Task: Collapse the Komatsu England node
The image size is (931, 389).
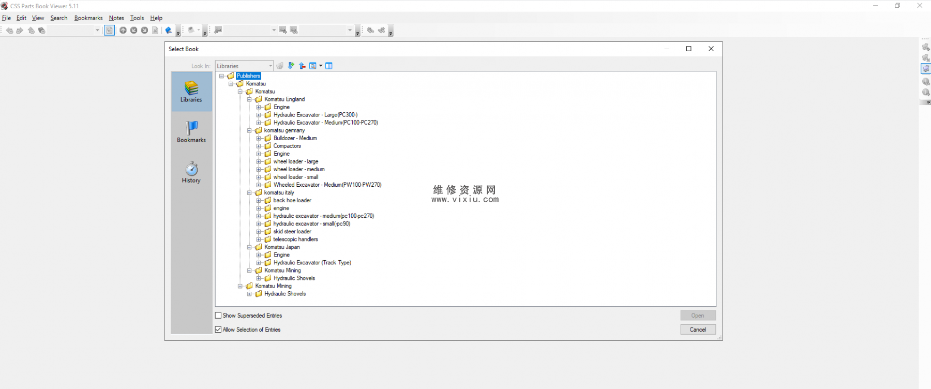Action: point(249,99)
